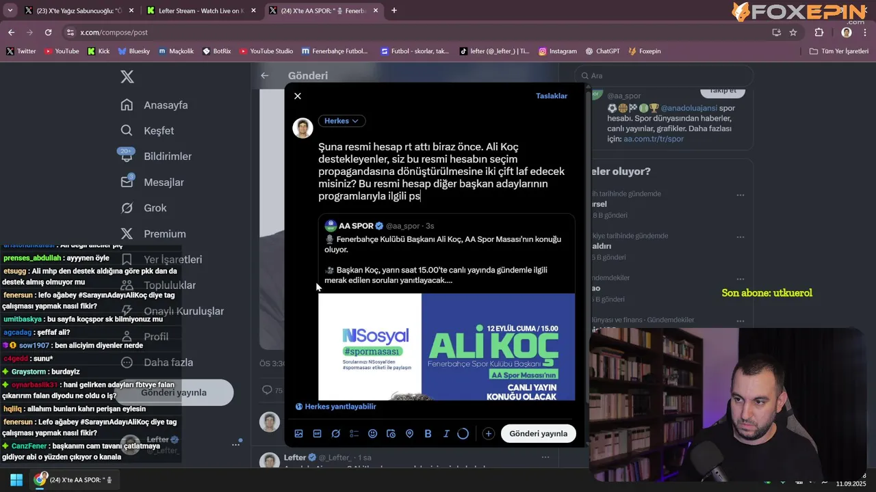Screen dimensions: 876x492
Task: Click browser back button
Action: 11,32
